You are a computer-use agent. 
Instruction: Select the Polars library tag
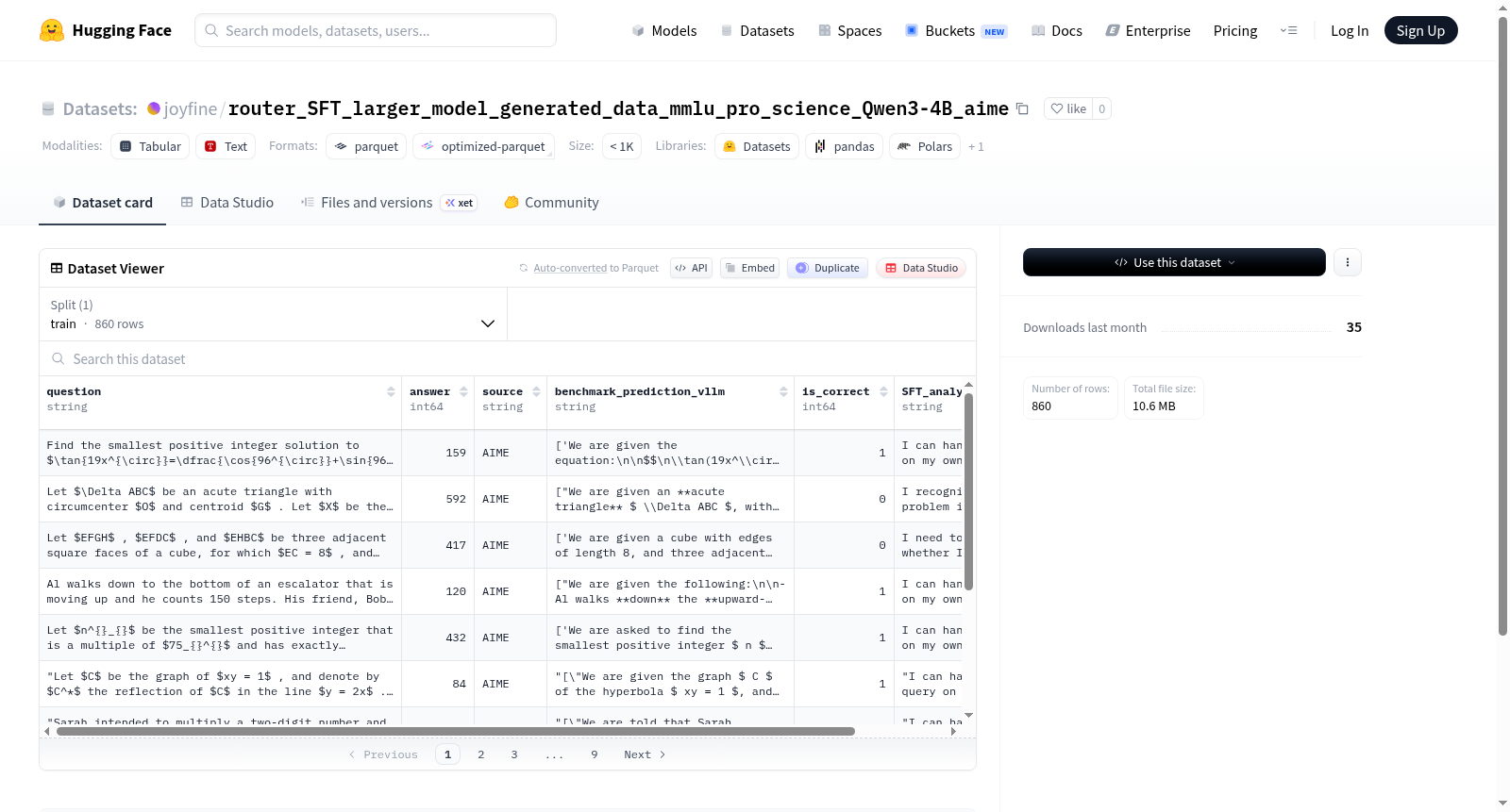(x=925, y=146)
